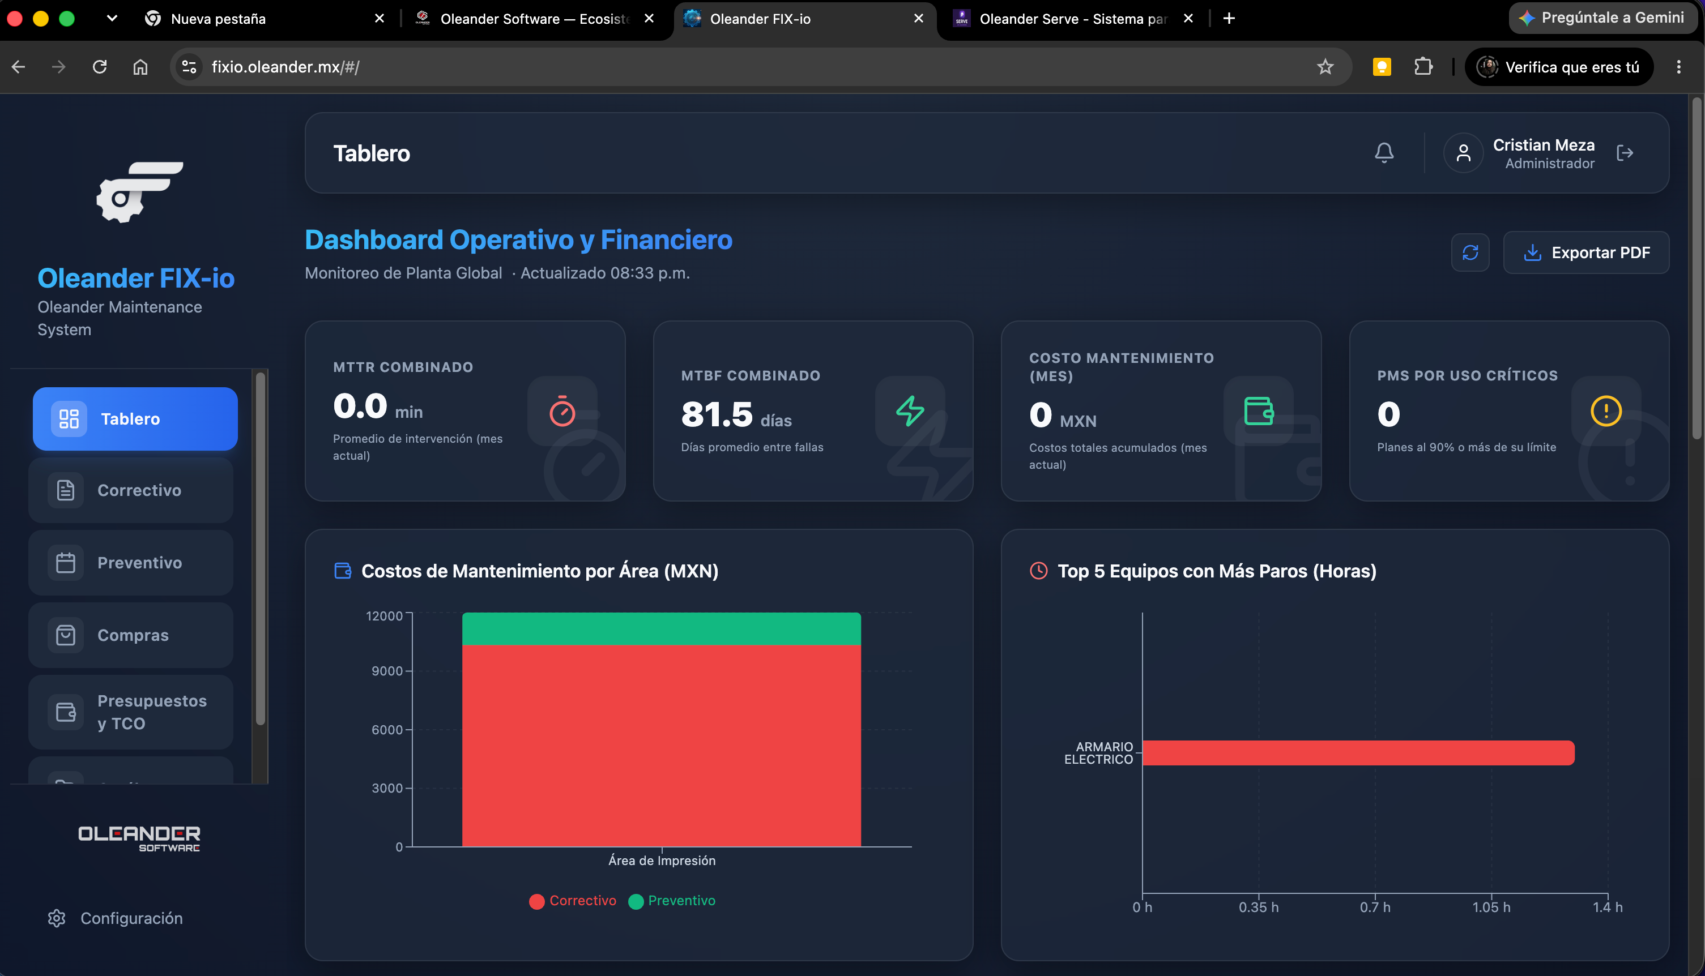Bookmark this page with the star icon
Image resolution: width=1705 pixels, height=976 pixels.
coord(1325,66)
